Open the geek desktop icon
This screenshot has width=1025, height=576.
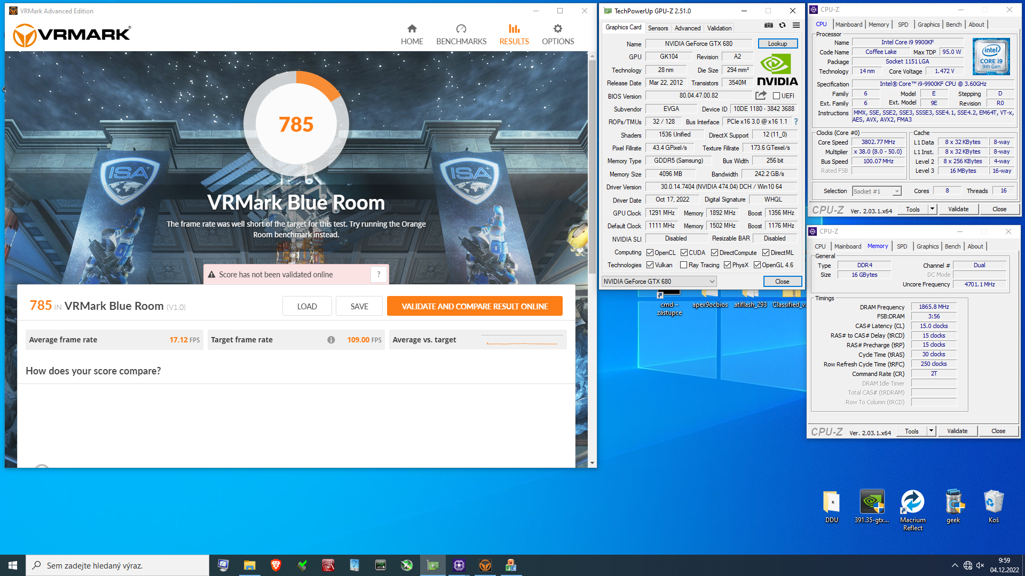coord(953,507)
